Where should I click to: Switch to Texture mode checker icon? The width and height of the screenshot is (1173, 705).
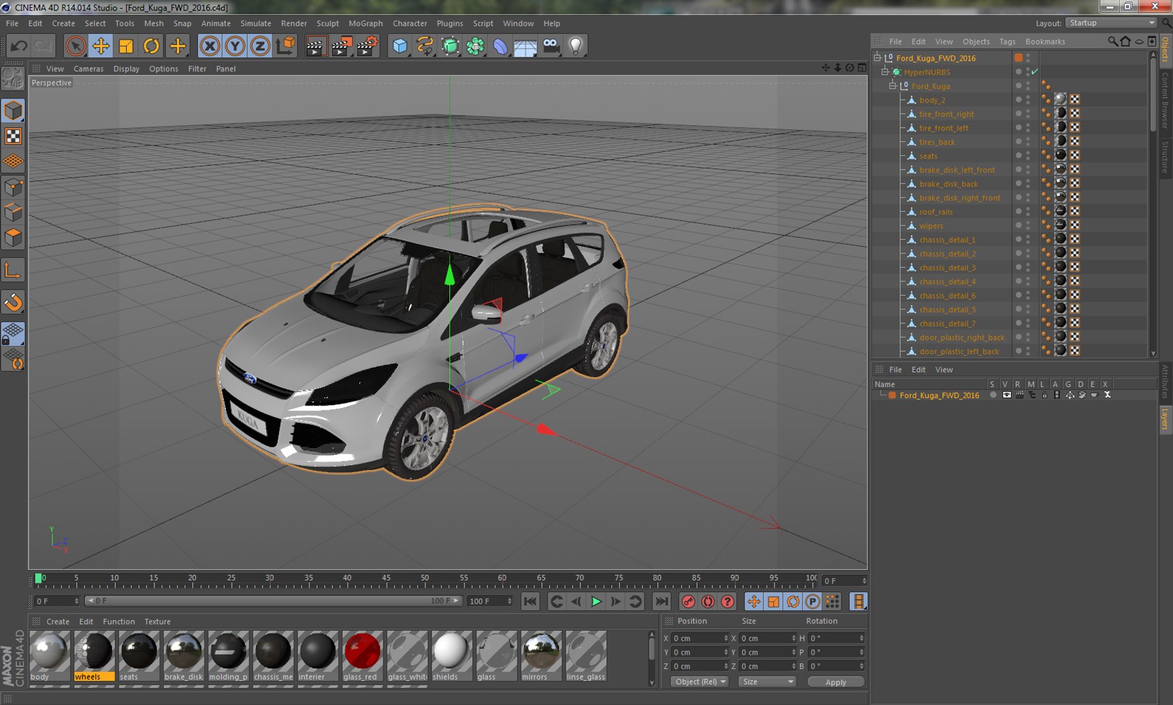pyautogui.click(x=13, y=136)
